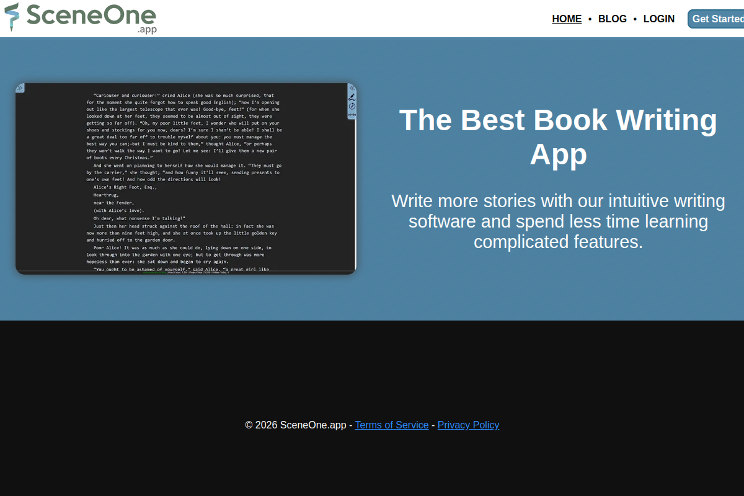Open the HOME menu link
Screen dimensions: 744x496
click(x=567, y=19)
